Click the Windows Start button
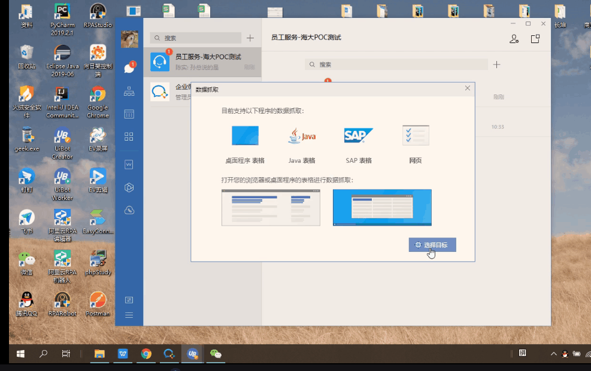 pyautogui.click(x=21, y=354)
